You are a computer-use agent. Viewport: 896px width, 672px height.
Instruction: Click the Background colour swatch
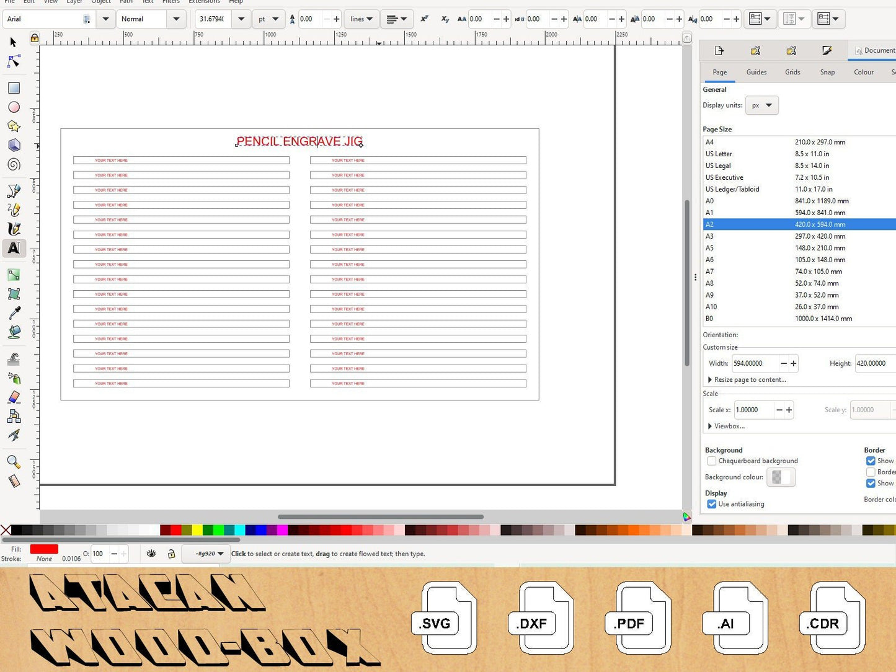coord(781,477)
